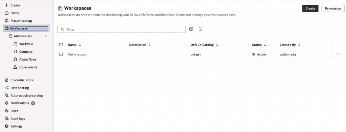
Task: Open Roles from sidebar
Action: coord(14,111)
